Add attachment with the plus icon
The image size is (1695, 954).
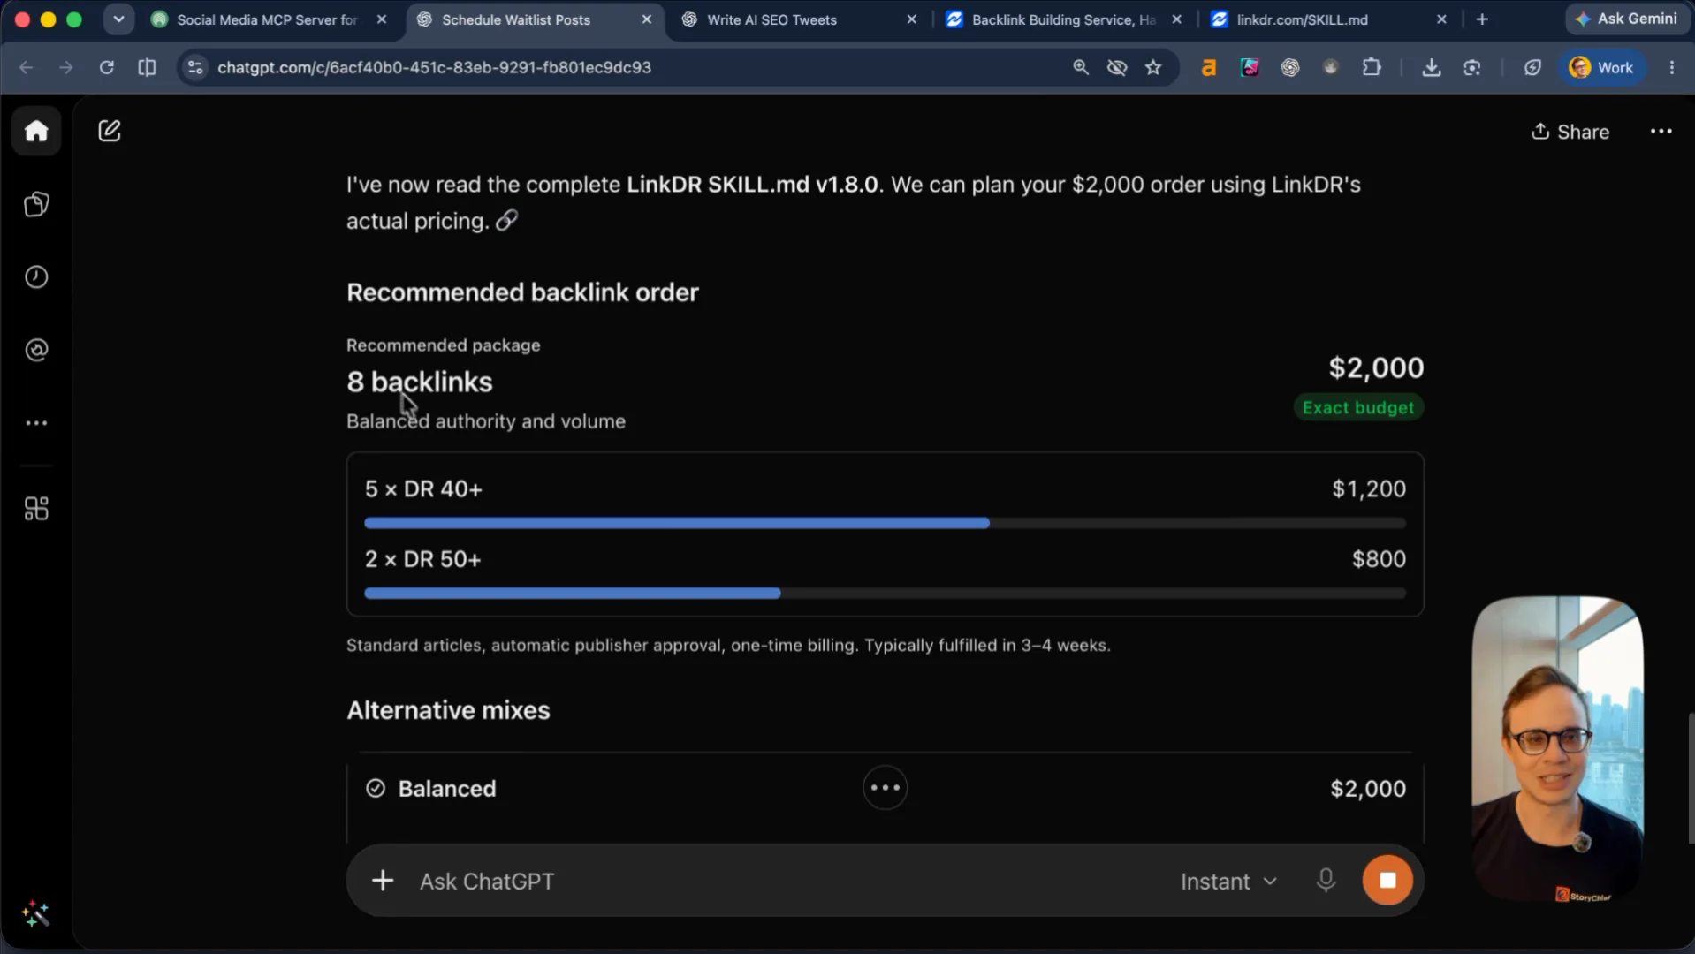(383, 881)
